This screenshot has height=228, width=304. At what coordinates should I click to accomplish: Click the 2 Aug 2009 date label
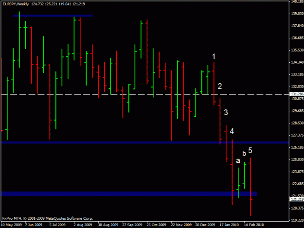click(83, 225)
